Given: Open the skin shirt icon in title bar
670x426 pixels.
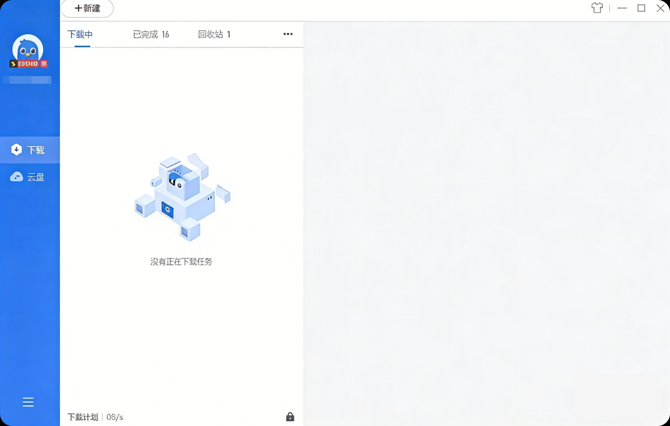Looking at the screenshot, I should pyautogui.click(x=597, y=8).
